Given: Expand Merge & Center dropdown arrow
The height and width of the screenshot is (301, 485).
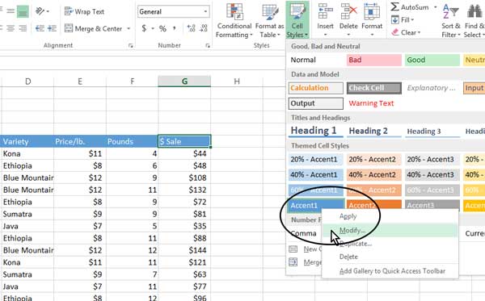Looking at the screenshot, I should 129,29.
